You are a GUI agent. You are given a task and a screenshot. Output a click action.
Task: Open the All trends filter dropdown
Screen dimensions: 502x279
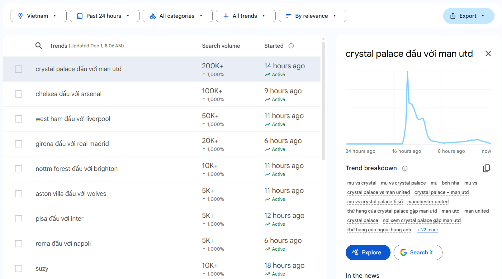(245, 16)
